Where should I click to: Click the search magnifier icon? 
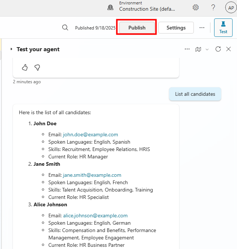65,28
